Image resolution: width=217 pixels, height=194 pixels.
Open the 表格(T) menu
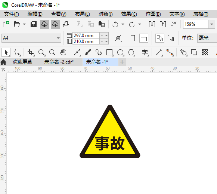point(201,14)
